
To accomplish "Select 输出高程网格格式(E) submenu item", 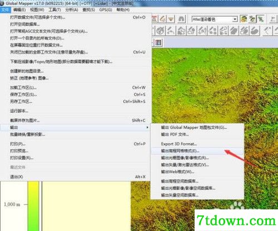I will coord(197,151).
